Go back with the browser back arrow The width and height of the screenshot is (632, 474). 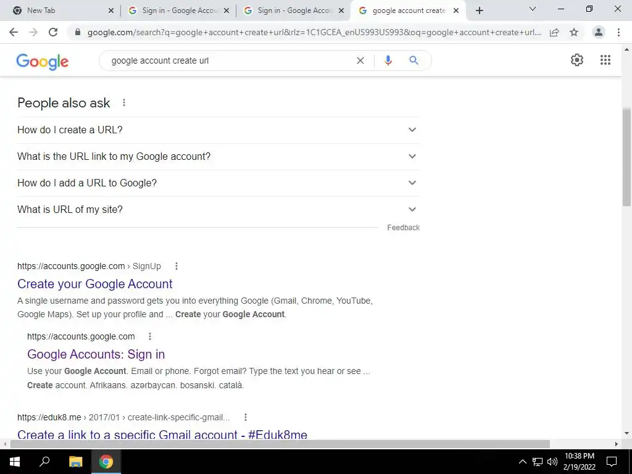click(x=14, y=32)
